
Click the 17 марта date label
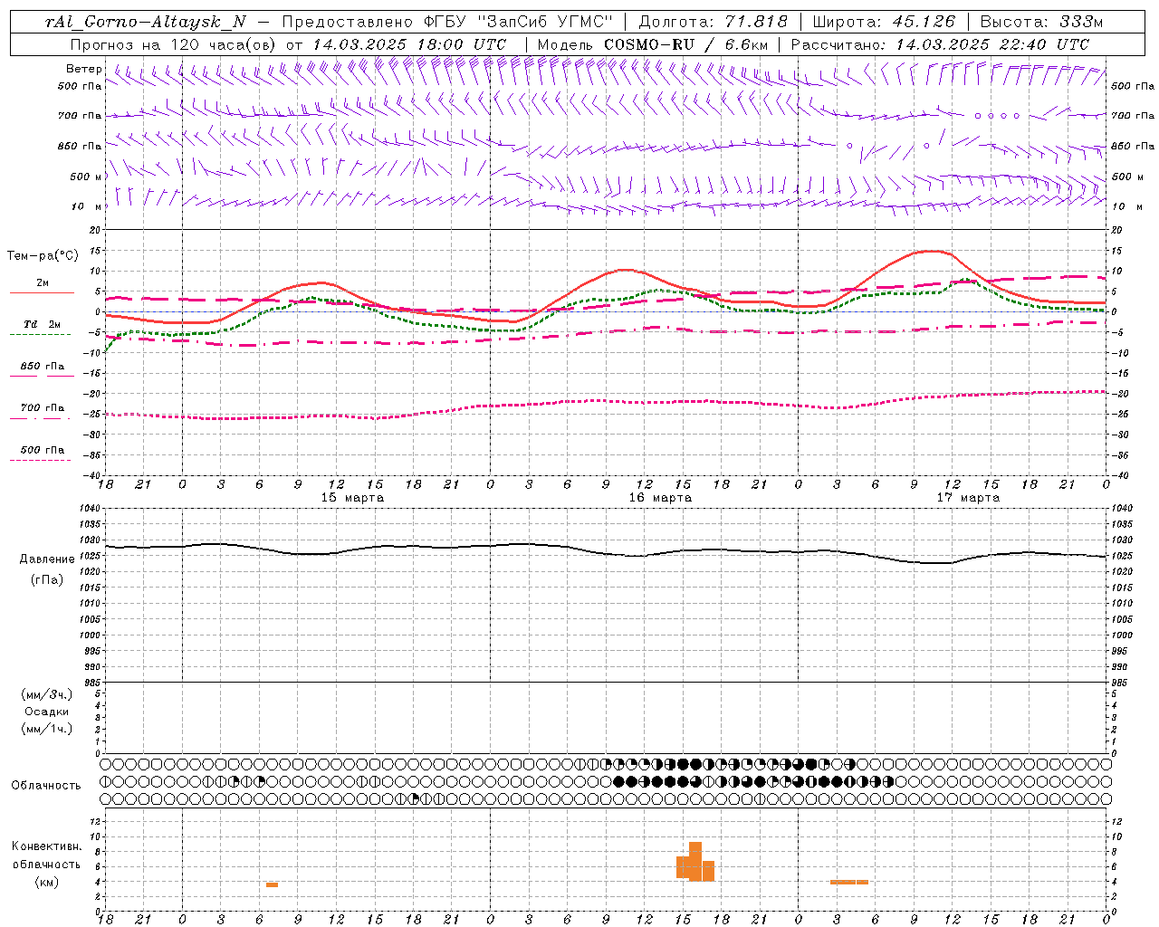click(x=968, y=498)
